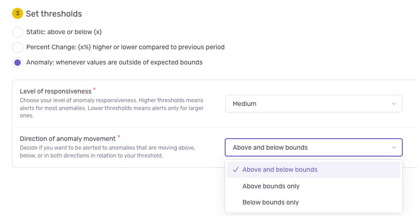Image resolution: width=418 pixels, height=216 pixels.
Task: Click the Anomaly expected bounds label text
Action: tap(114, 62)
